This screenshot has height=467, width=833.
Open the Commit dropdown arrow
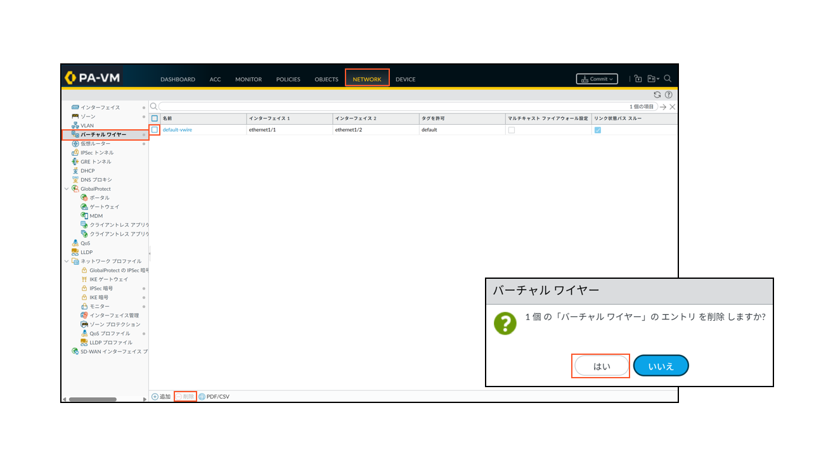click(x=611, y=79)
